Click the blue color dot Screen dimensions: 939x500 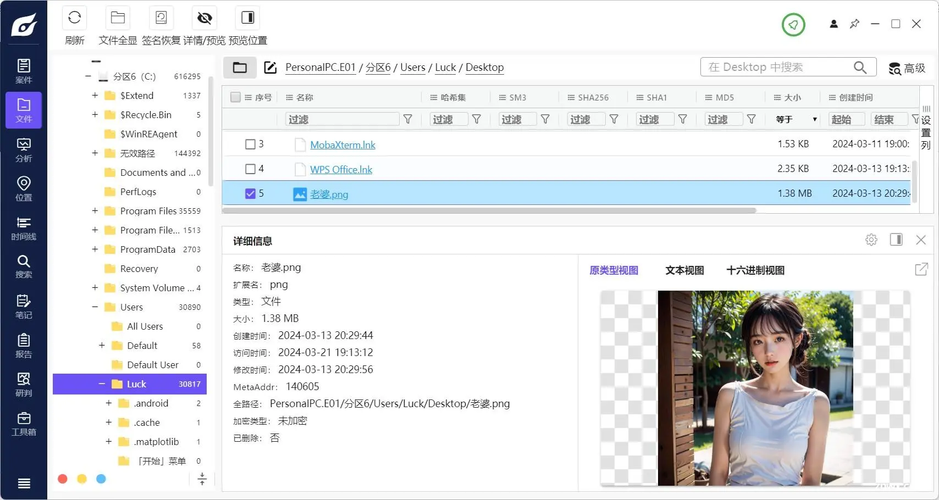coord(101,479)
